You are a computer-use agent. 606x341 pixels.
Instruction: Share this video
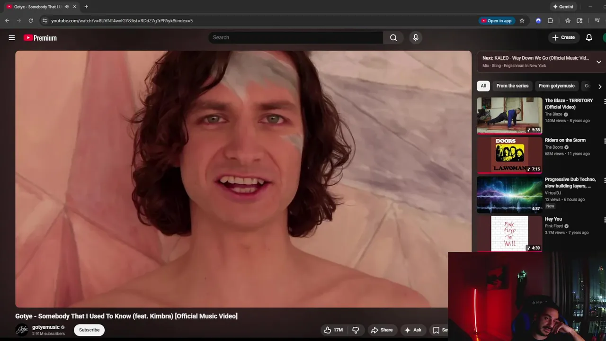coord(382,330)
